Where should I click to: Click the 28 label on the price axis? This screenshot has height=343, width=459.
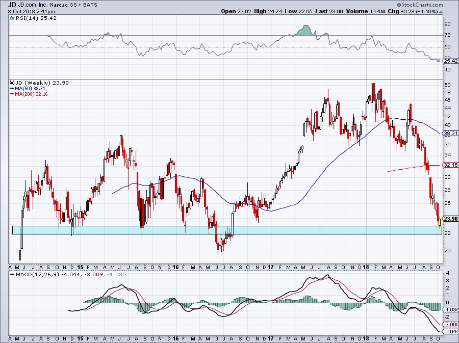[448, 190]
